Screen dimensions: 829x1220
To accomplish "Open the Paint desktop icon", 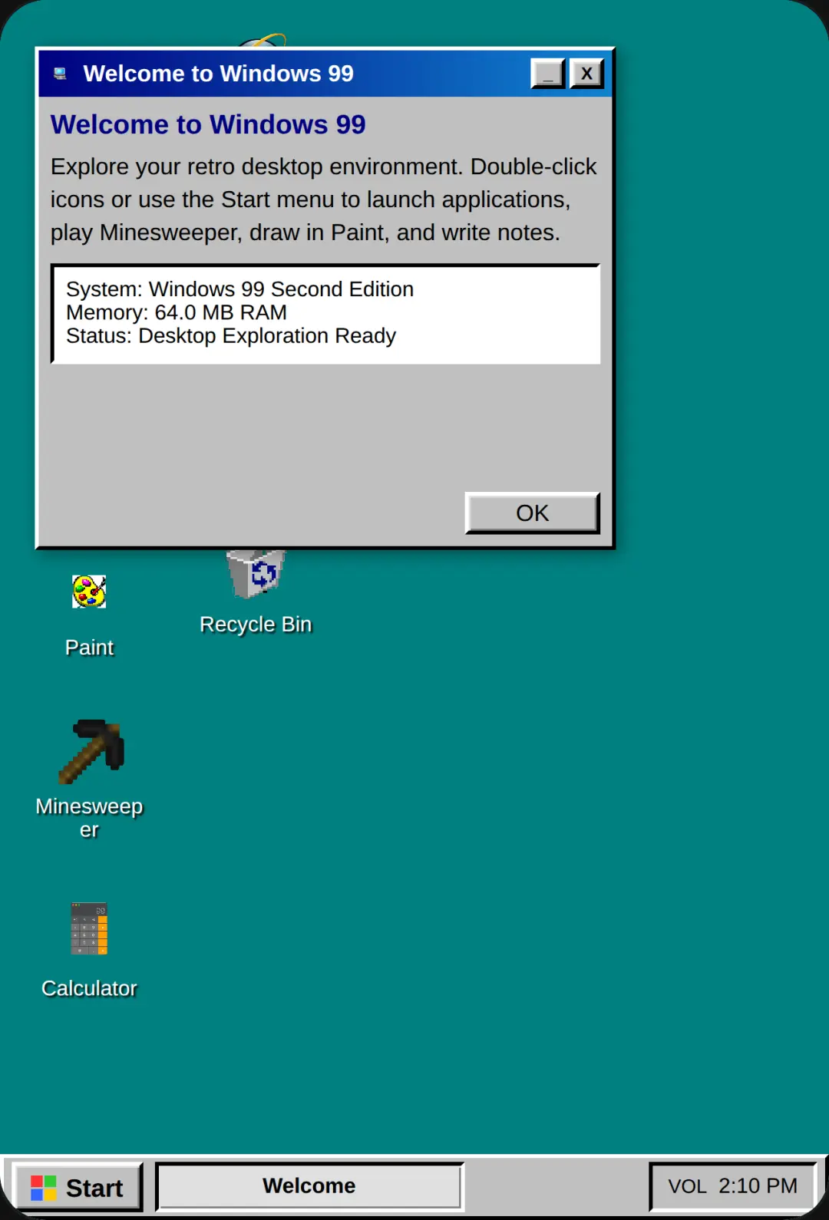I will pos(89,592).
